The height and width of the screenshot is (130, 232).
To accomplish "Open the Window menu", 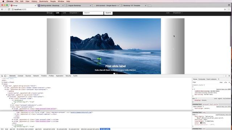I will (61, 1).
